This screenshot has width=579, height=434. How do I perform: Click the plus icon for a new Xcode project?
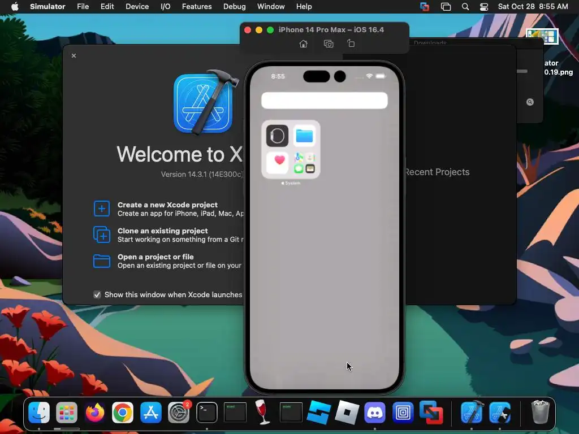coord(102,209)
